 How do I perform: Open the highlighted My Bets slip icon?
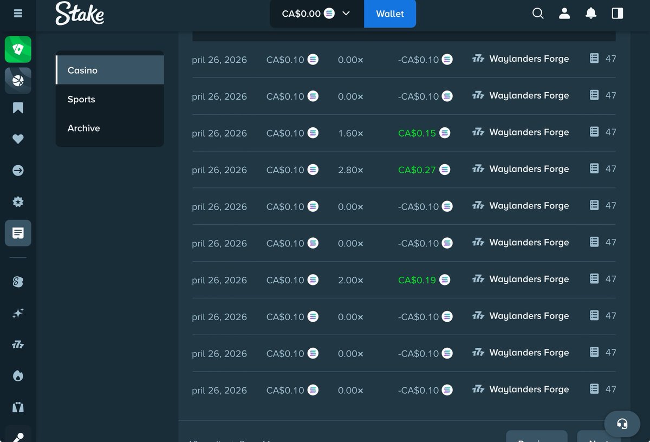click(18, 233)
